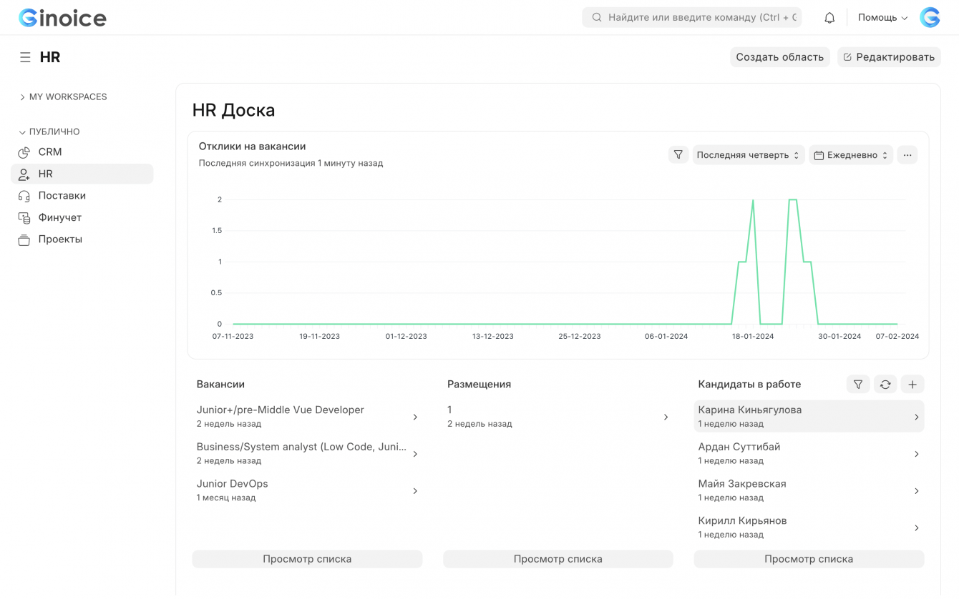Toggle the sidebar hamburger menu
The width and height of the screenshot is (959, 599).
(x=25, y=57)
